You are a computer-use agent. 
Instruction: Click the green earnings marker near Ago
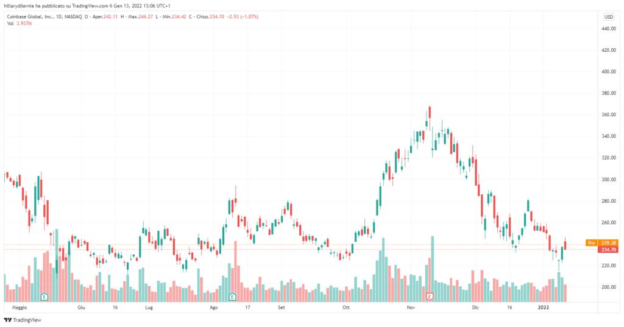tap(232, 297)
